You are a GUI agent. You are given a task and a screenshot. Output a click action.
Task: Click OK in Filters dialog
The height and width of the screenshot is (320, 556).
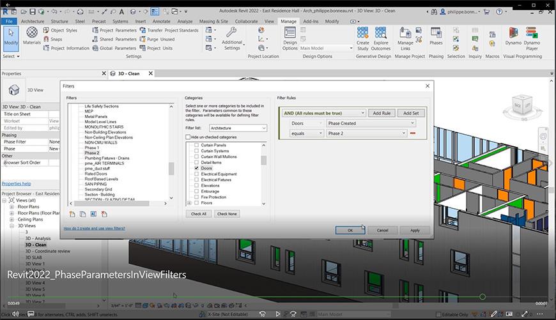click(350, 231)
